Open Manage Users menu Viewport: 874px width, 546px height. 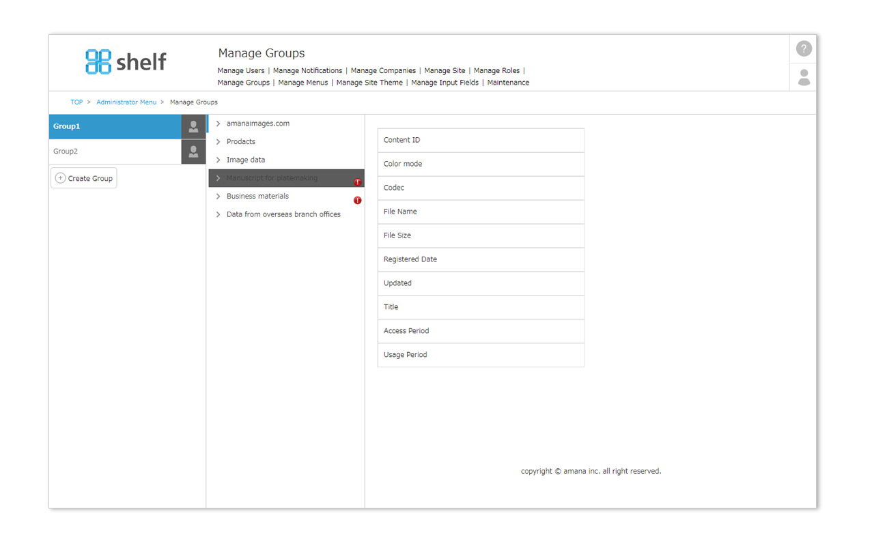pyautogui.click(x=241, y=70)
